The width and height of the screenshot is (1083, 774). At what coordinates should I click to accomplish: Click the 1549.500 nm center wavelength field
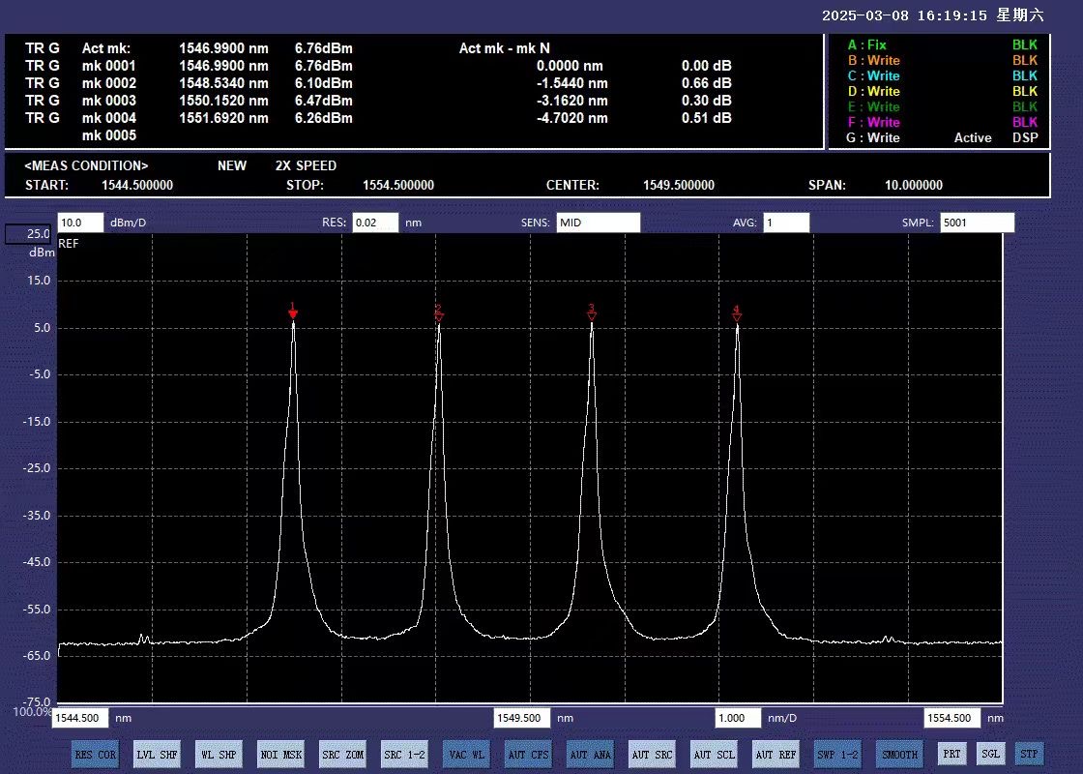[x=522, y=718]
